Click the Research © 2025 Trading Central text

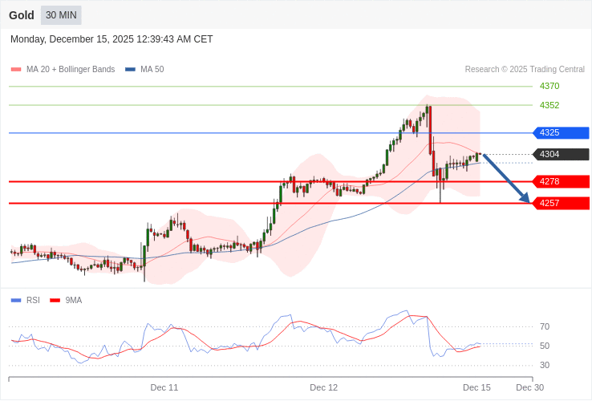pos(525,69)
